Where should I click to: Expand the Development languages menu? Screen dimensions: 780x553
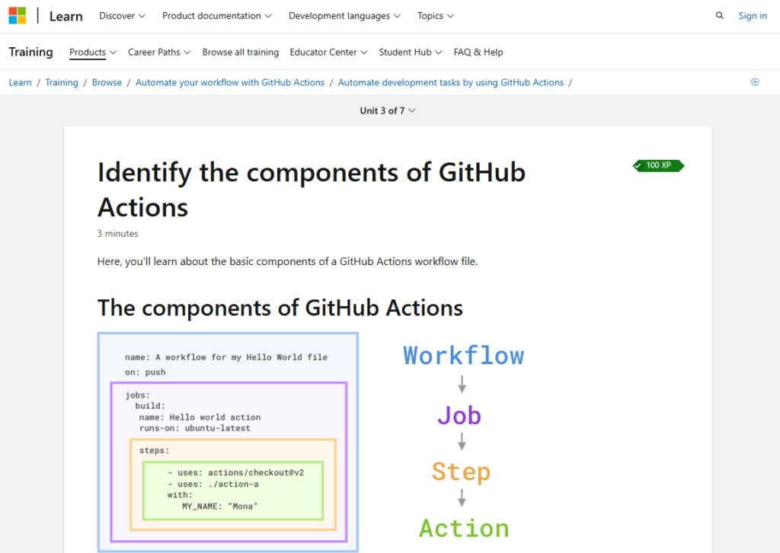[x=344, y=16]
